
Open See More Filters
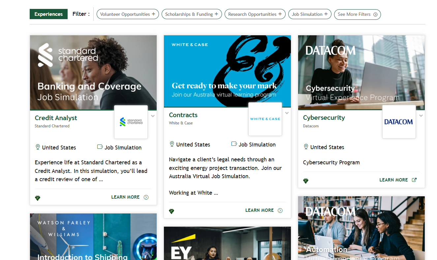tap(358, 14)
